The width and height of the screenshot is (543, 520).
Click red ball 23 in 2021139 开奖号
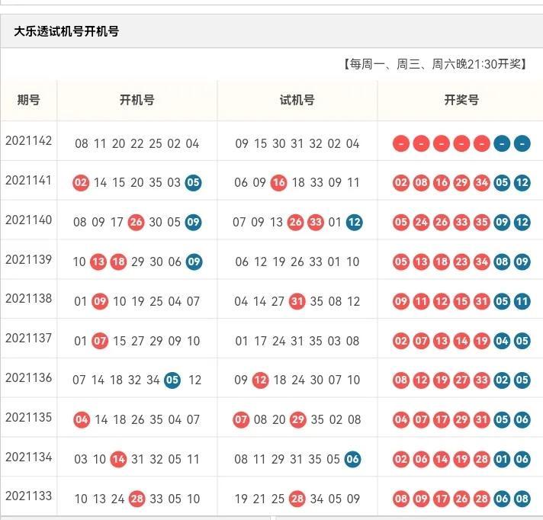[x=461, y=262]
